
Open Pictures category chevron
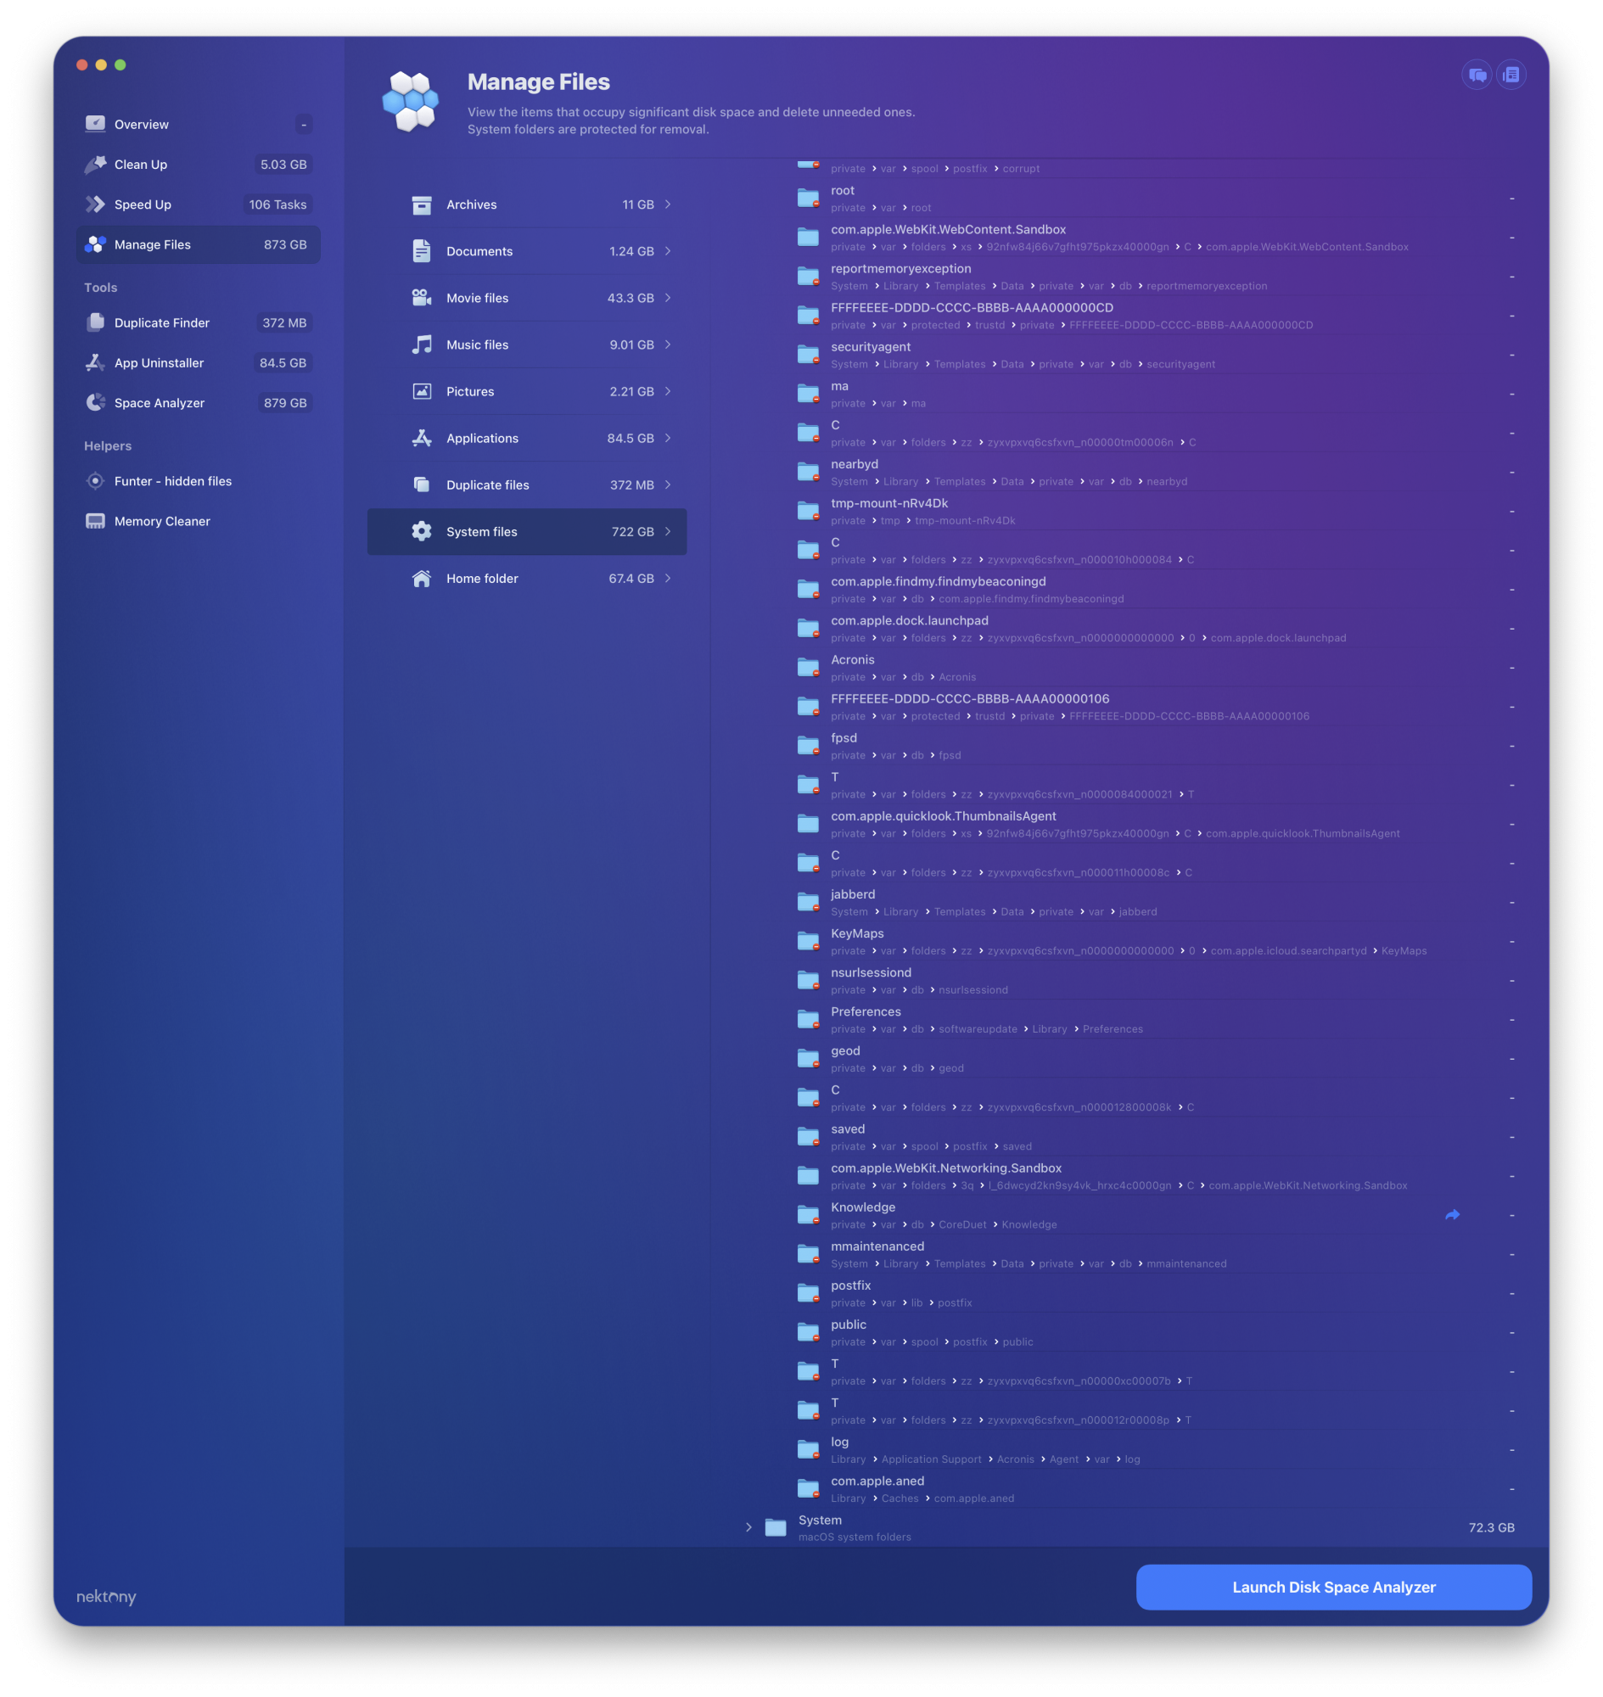[x=668, y=391]
